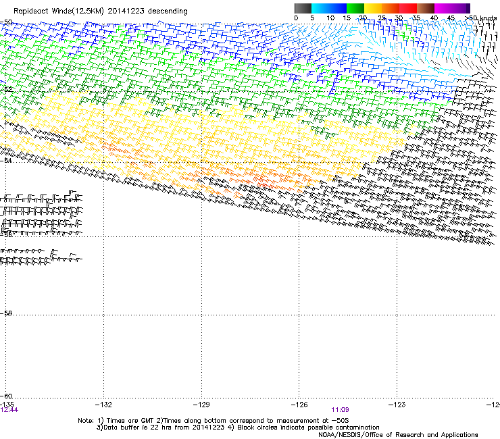Click the -135 longitude axis label

7,405
